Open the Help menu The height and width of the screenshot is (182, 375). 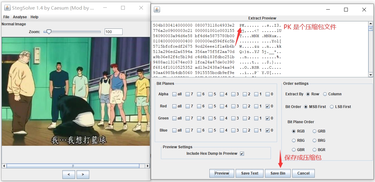[x=34, y=17]
